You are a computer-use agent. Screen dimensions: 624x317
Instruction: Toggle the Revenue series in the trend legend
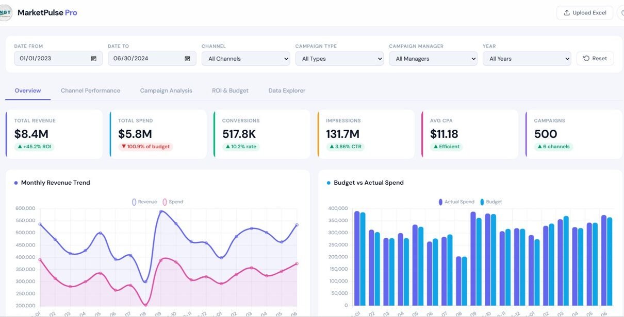point(144,202)
